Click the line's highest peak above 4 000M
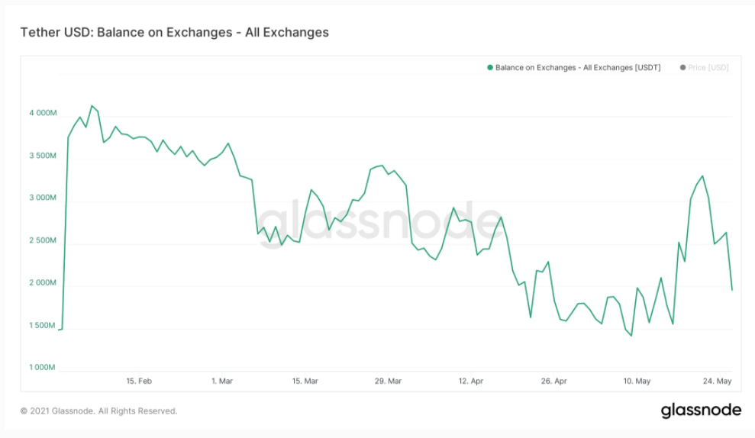Screen dimensions: 755x438 92,106
